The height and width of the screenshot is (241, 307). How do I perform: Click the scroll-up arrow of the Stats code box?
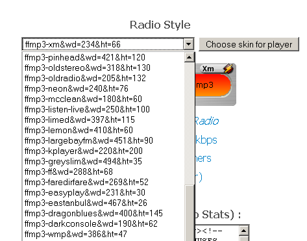click(244, 231)
